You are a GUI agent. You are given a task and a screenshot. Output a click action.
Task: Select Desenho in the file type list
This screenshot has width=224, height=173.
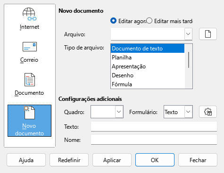(x=148, y=75)
